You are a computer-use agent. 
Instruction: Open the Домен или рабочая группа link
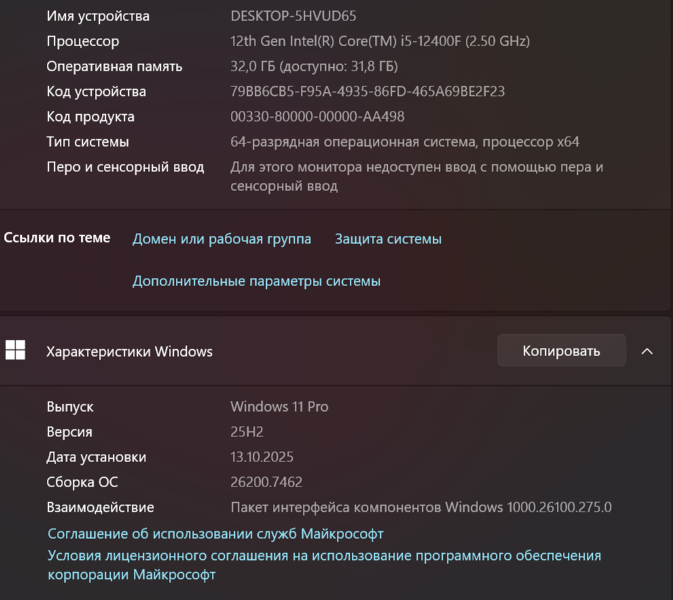221,239
